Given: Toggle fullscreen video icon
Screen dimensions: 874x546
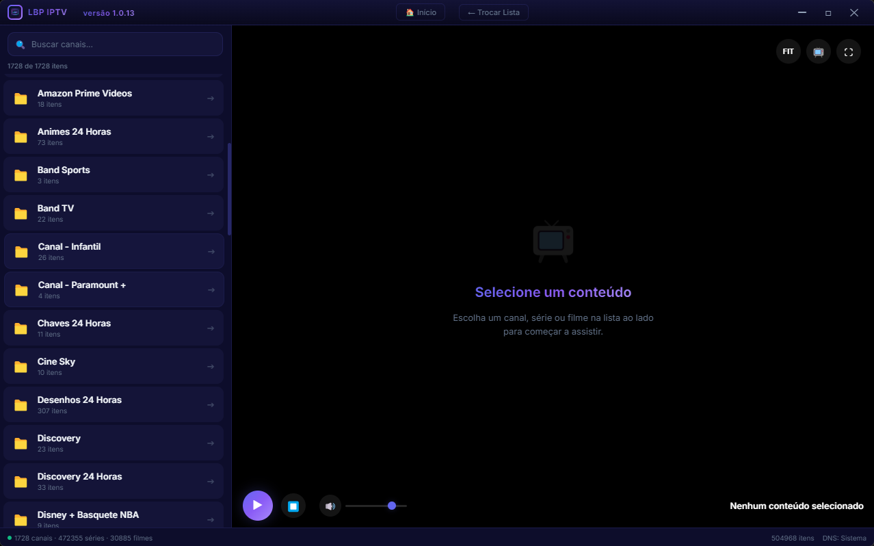Looking at the screenshot, I should [849, 51].
